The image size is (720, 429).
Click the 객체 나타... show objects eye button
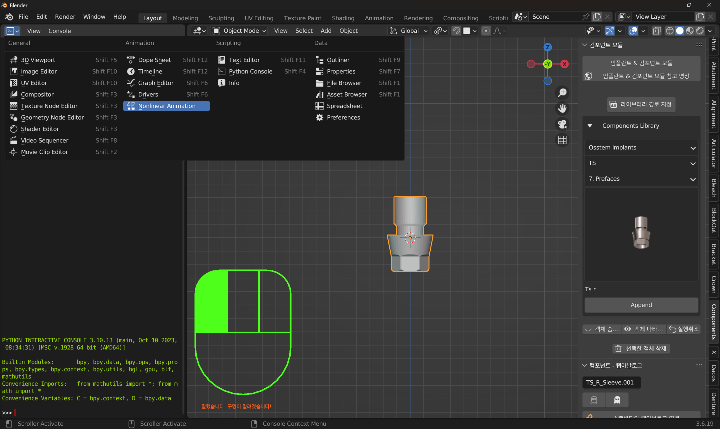click(x=644, y=329)
